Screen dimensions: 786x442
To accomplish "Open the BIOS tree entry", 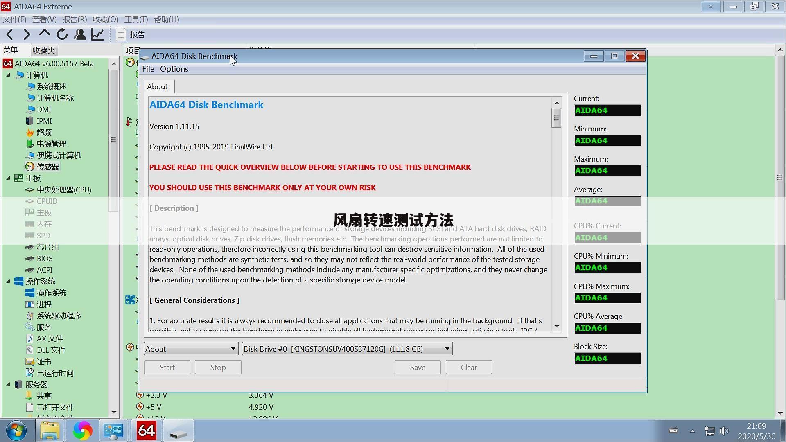I will tap(45, 259).
